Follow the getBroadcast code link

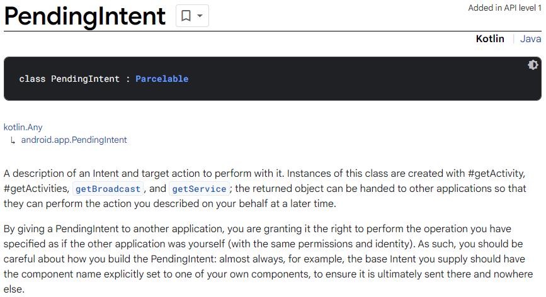[108, 189]
